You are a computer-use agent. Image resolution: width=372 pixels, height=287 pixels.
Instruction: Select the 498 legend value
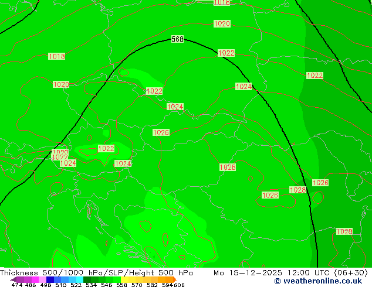click(46, 285)
